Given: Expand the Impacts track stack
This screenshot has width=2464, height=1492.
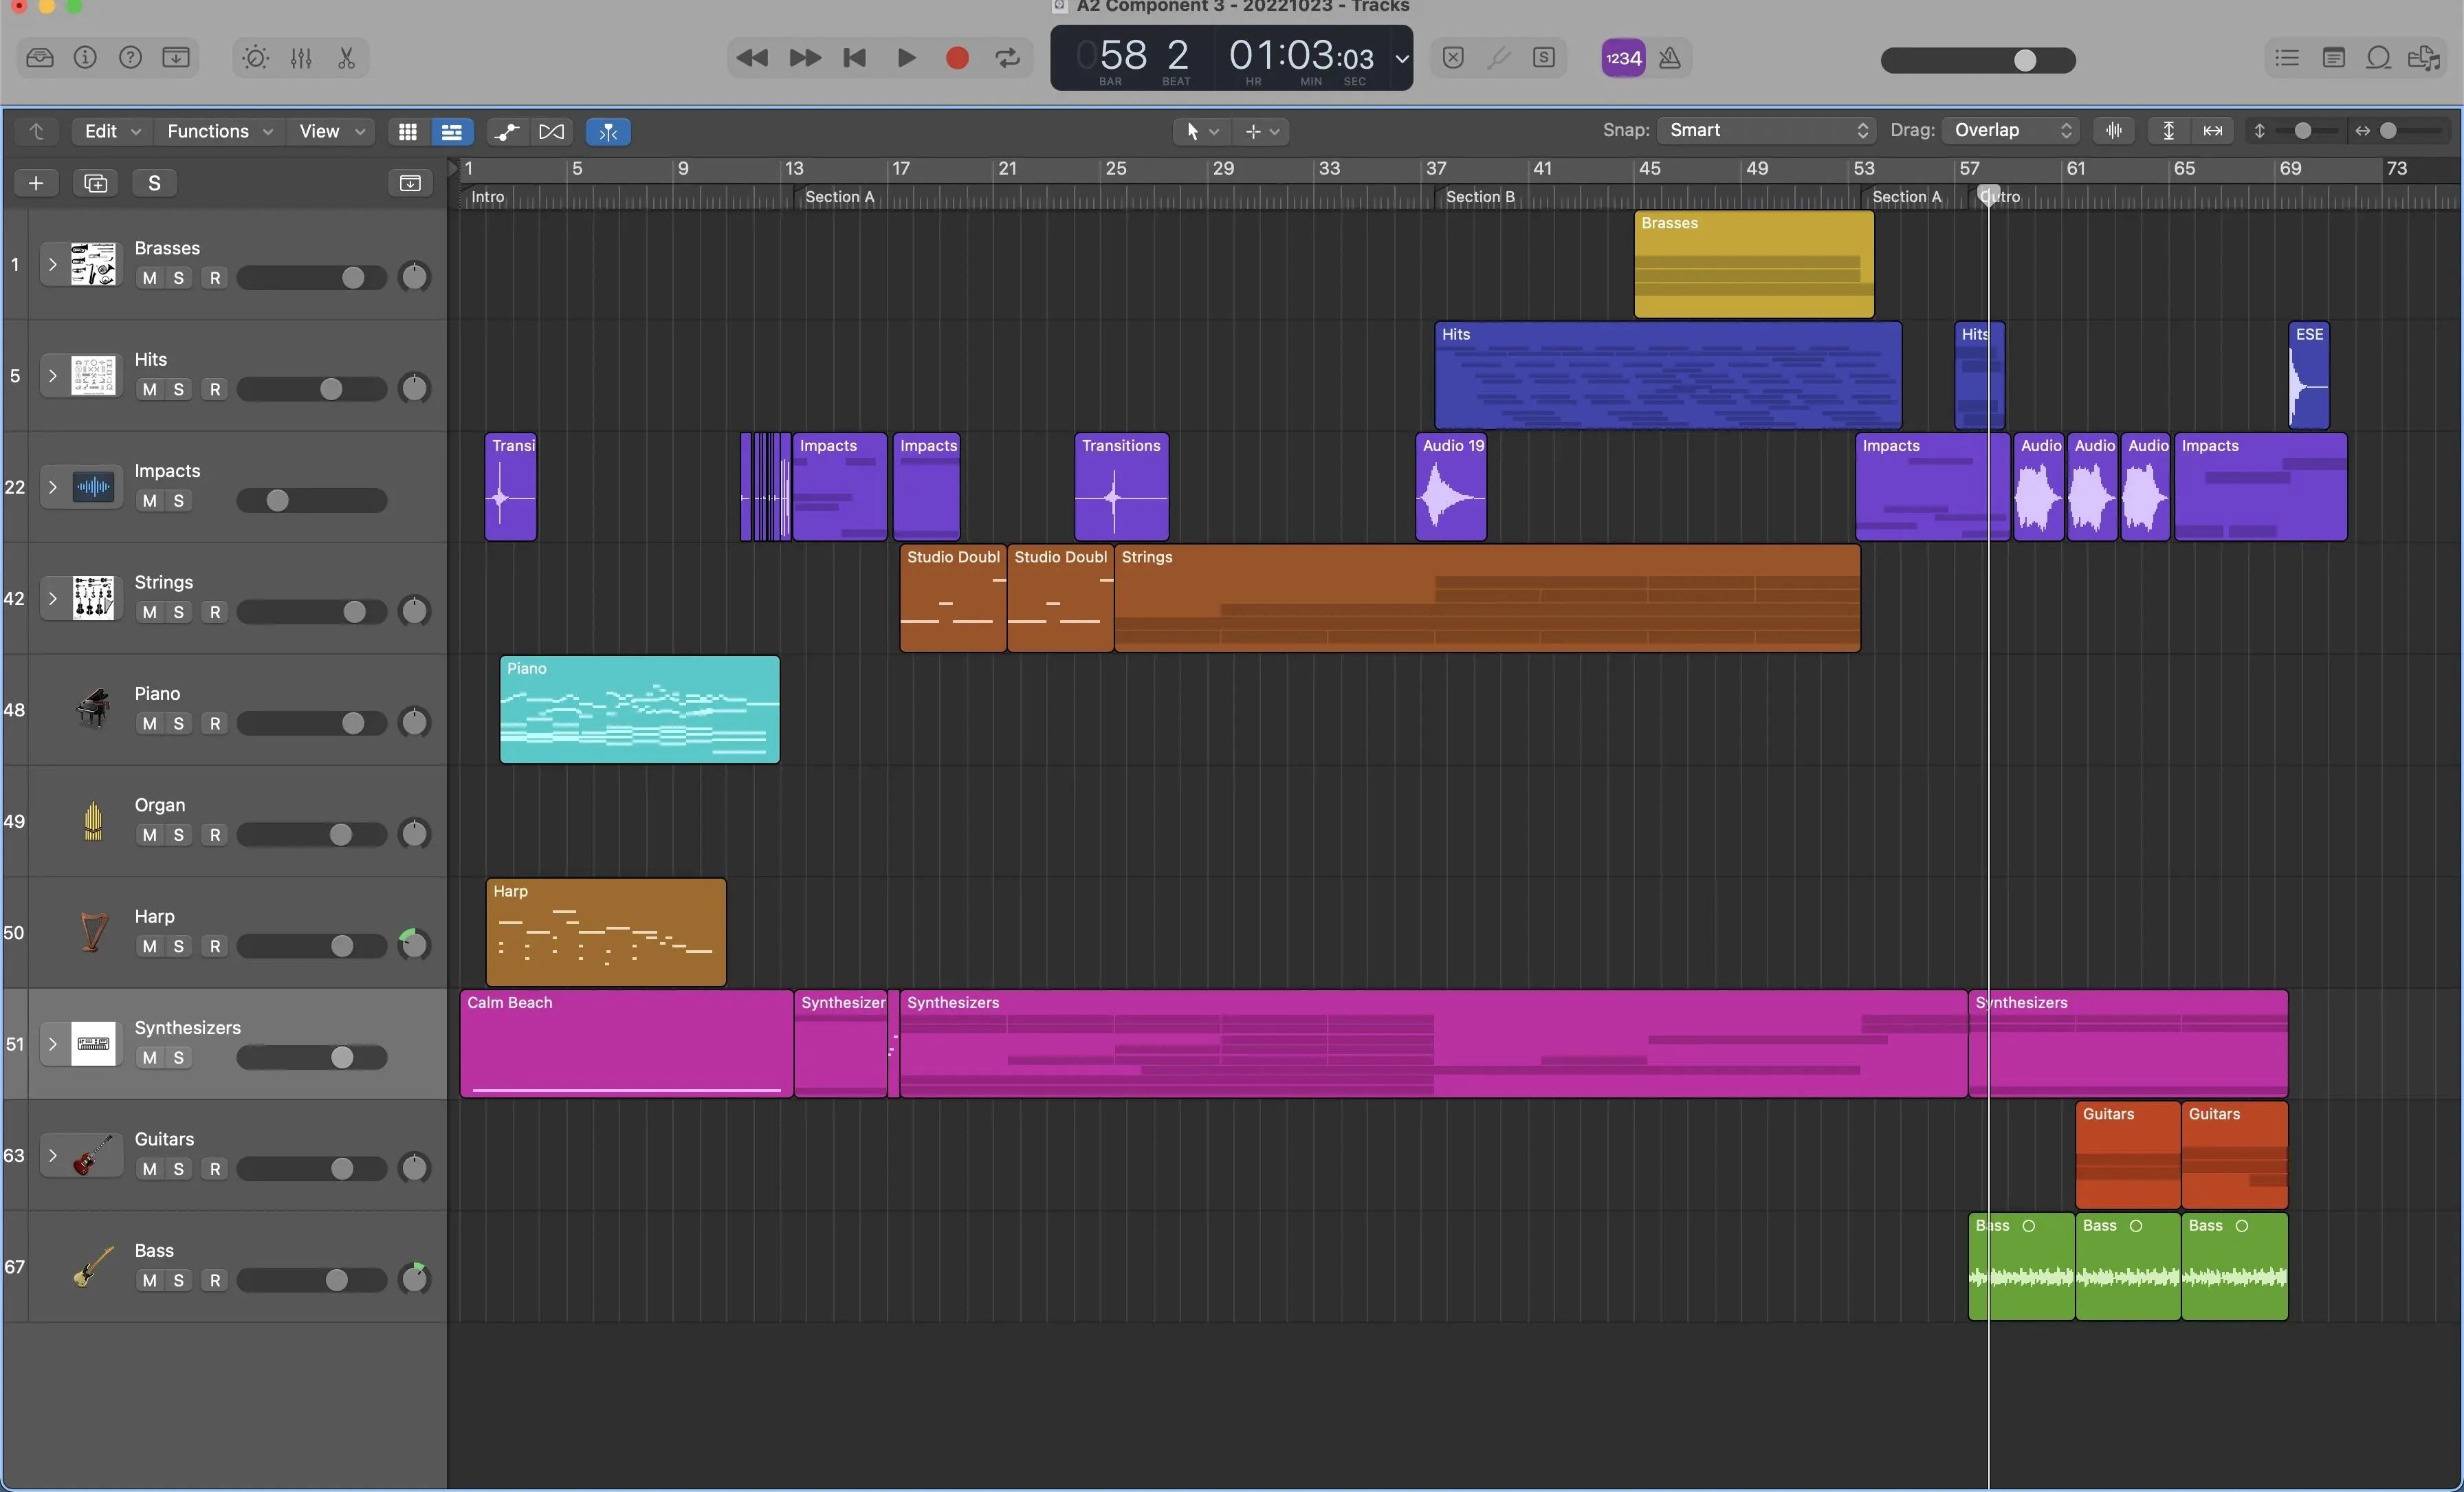Looking at the screenshot, I should (x=52, y=487).
